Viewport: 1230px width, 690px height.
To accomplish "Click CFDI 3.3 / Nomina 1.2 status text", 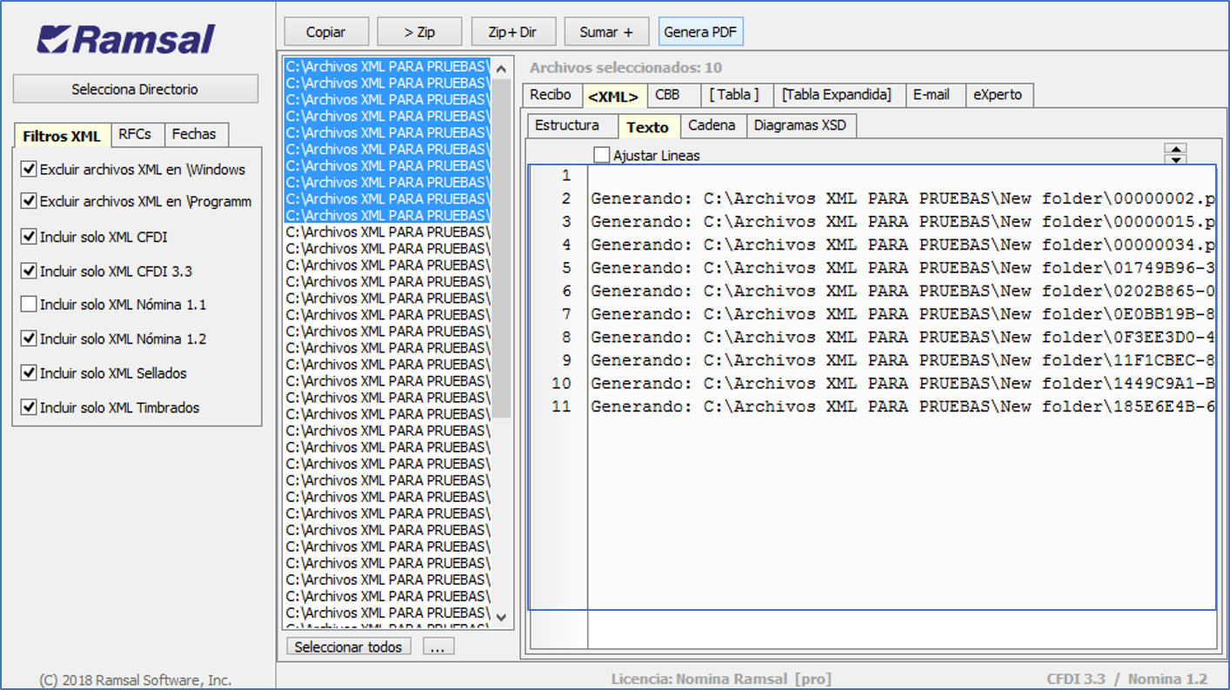I will point(1127,679).
